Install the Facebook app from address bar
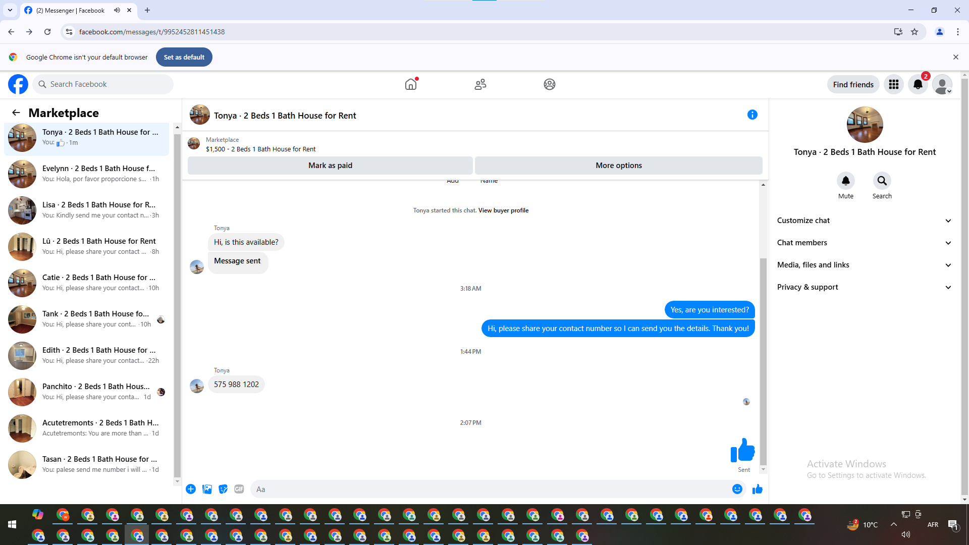The width and height of the screenshot is (969, 545). coord(898,32)
